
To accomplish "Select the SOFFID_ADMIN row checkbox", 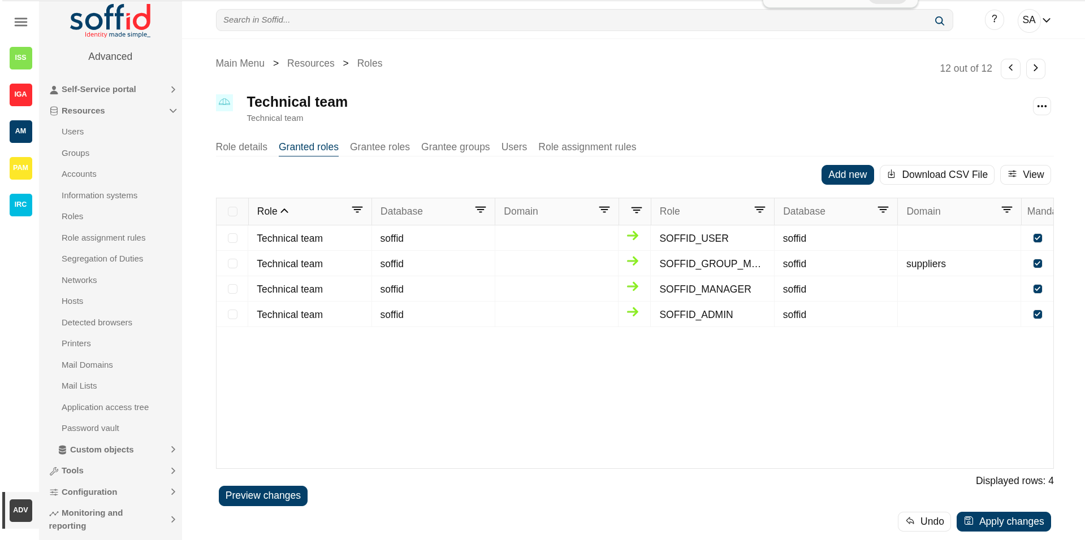I will tap(232, 314).
